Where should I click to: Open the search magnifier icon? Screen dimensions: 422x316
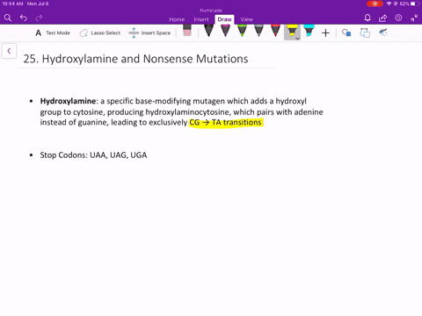(x=8, y=18)
